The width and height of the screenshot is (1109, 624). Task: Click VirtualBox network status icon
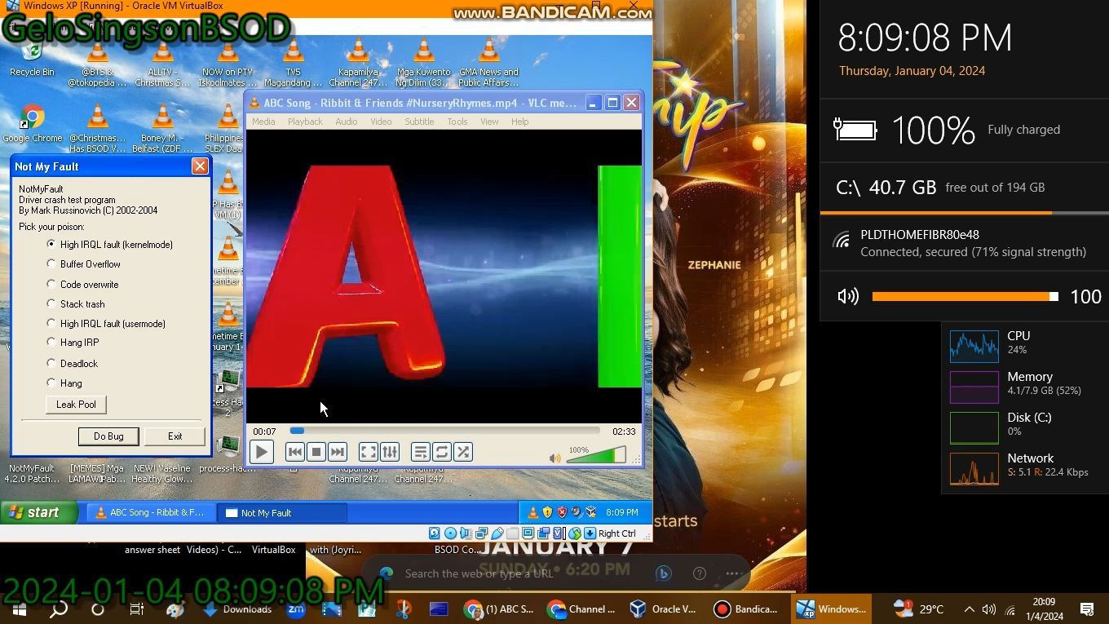click(x=481, y=533)
